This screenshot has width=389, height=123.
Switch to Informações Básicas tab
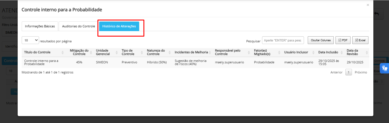click(40, 26)
